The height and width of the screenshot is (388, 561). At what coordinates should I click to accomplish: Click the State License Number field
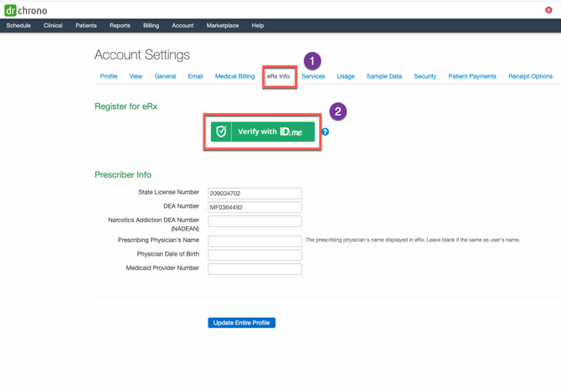coord(255,193)
